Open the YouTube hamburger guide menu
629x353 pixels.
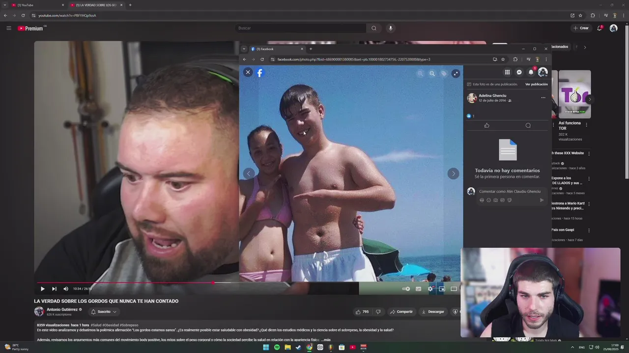click(8, 28)
